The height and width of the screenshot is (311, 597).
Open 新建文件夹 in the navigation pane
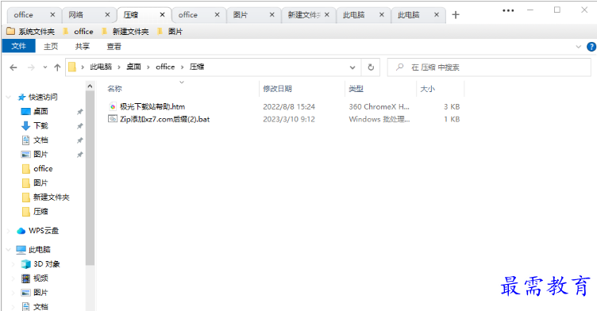pos(51,198)
